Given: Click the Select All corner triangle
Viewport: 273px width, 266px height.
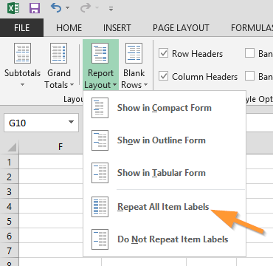Looking at the screenshot, I should click(x=12, y=147).
